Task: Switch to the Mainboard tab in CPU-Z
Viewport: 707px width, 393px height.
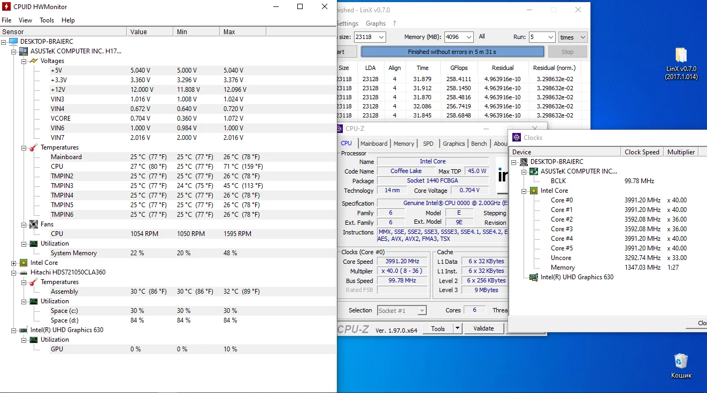Action: pyautogui.click(x=374, y=144)
